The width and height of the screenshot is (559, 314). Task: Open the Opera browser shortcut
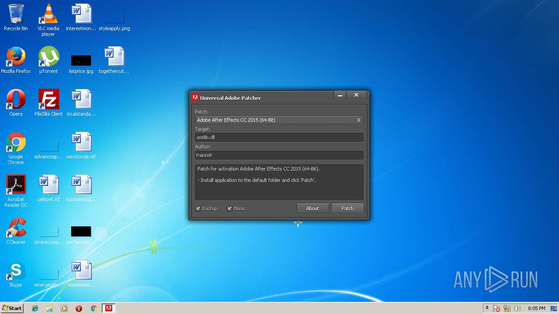pos(16,103)
